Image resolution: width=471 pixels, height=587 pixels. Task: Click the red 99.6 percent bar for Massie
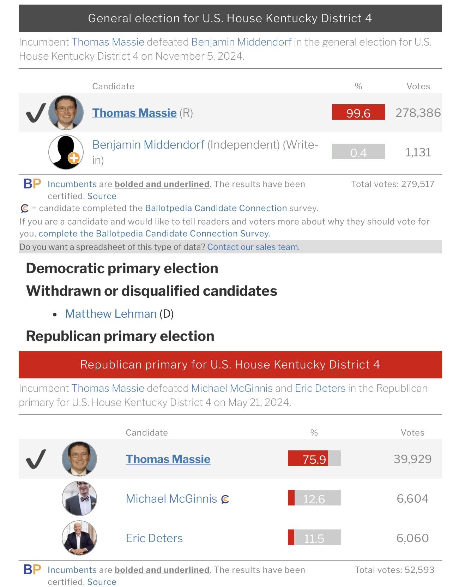[358, 112]
